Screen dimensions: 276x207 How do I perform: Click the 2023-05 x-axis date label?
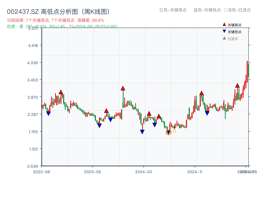pos(92,172)
